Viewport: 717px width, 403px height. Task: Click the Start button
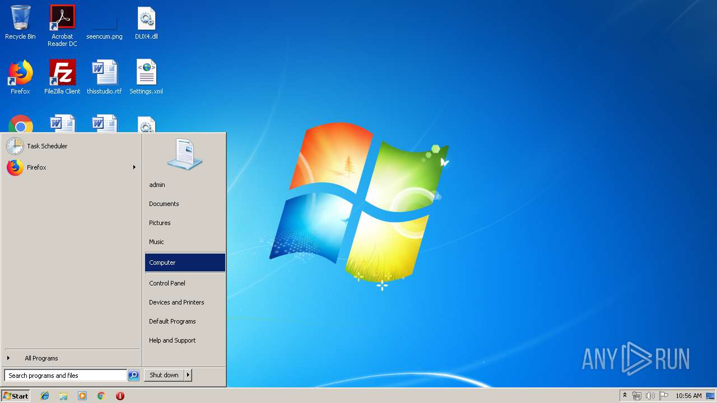16,396
